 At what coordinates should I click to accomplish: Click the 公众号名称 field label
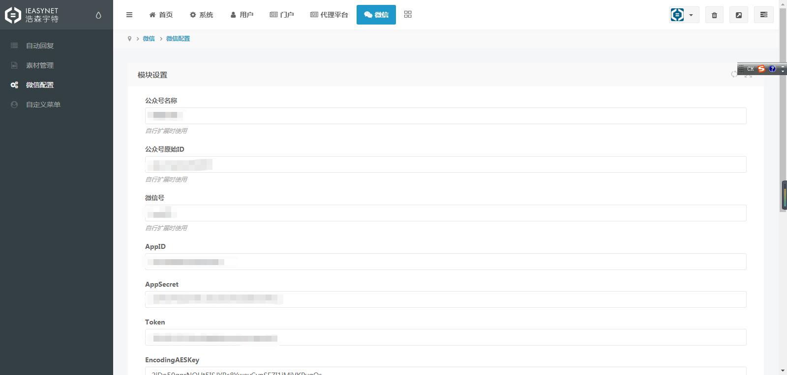[161, 101]
